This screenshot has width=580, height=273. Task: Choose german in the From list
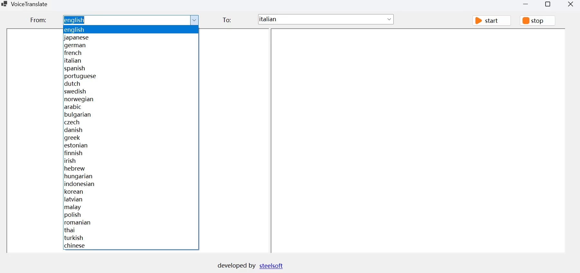tap(131, 45)
